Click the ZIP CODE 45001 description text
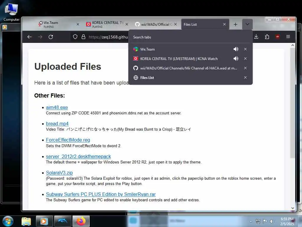 coord(114,113)
